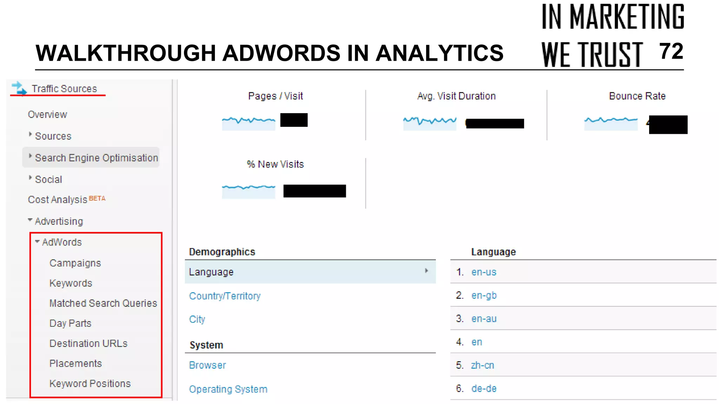
Task: Click the zh-cn language link
Action: 482,365
